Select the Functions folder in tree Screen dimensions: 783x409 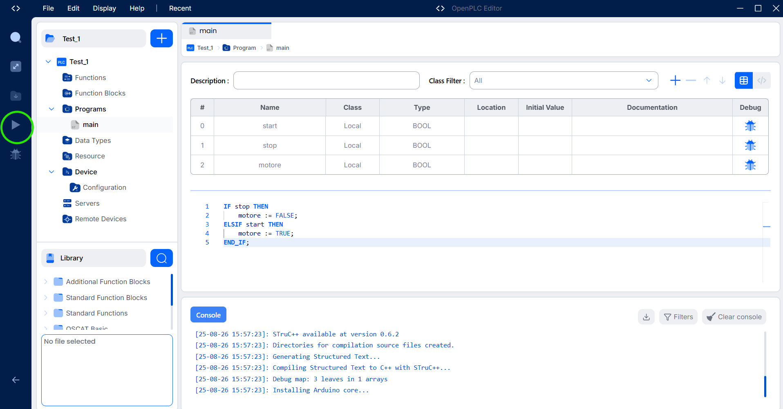point(90,78)
